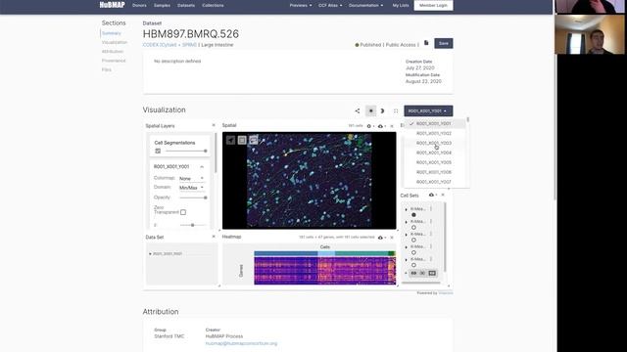Expand visualization to fullscreen
This screenshot has width=627, height=352.
pyautogui.click(x=396, y=110)
